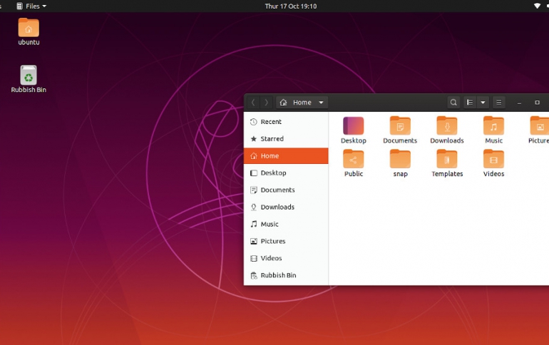Click the back navigation arrow in Files
Screen dimensions: 549x345
[x=253, y=103]
